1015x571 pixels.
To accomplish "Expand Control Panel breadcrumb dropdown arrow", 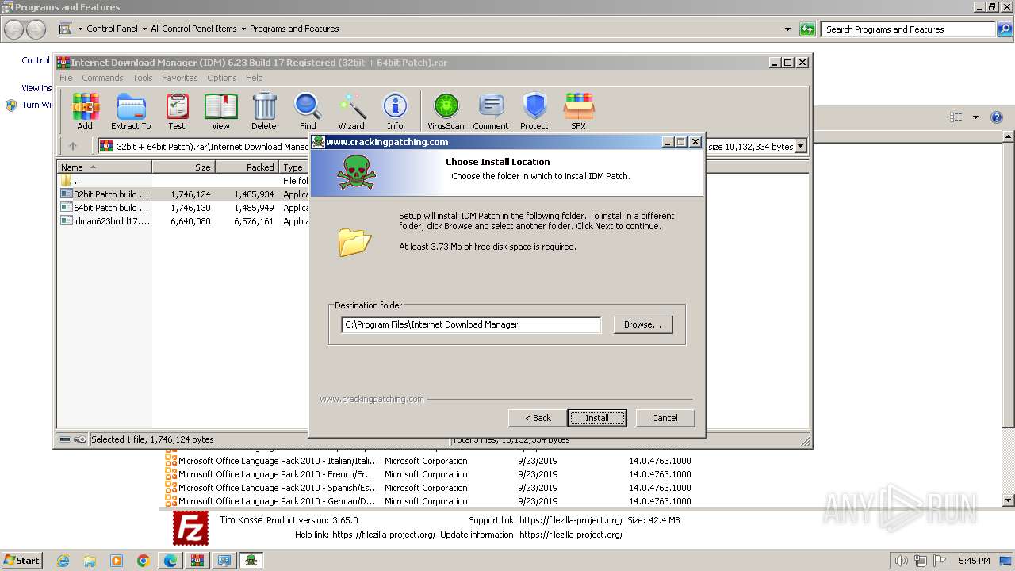I will tap(144, 29).
